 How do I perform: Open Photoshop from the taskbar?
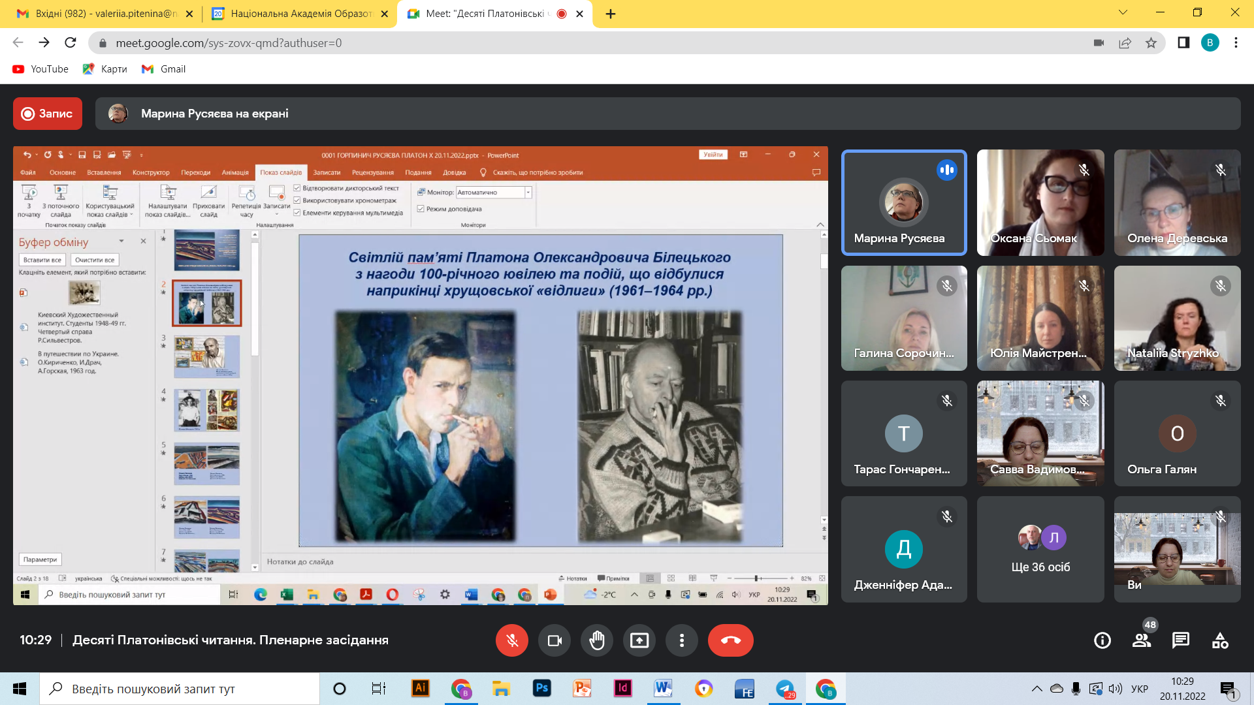[x=541, y=689]
